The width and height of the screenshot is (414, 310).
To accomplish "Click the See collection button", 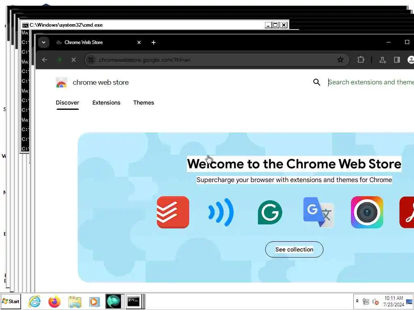I will [294, 249].
